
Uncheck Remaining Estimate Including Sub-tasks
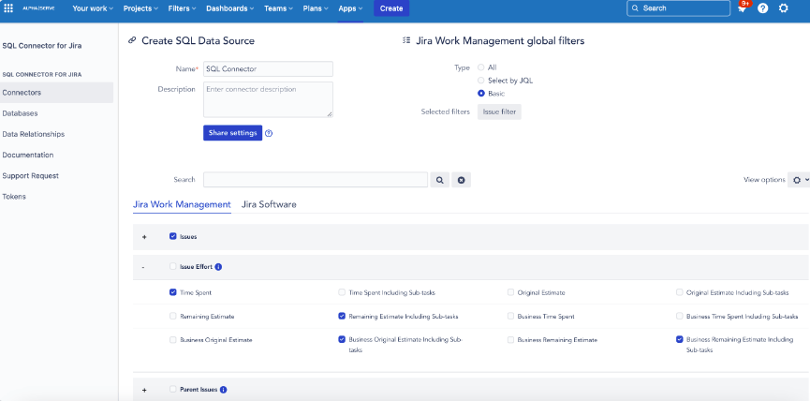click(x=342, y=316)
